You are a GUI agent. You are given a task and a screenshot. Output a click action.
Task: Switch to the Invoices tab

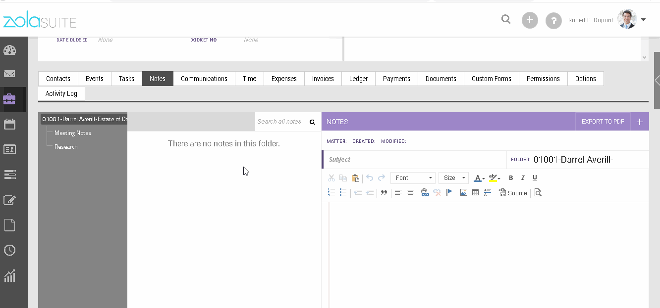tap(323, 79)
